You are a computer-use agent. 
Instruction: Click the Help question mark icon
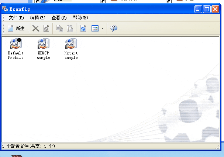[114, 29]
